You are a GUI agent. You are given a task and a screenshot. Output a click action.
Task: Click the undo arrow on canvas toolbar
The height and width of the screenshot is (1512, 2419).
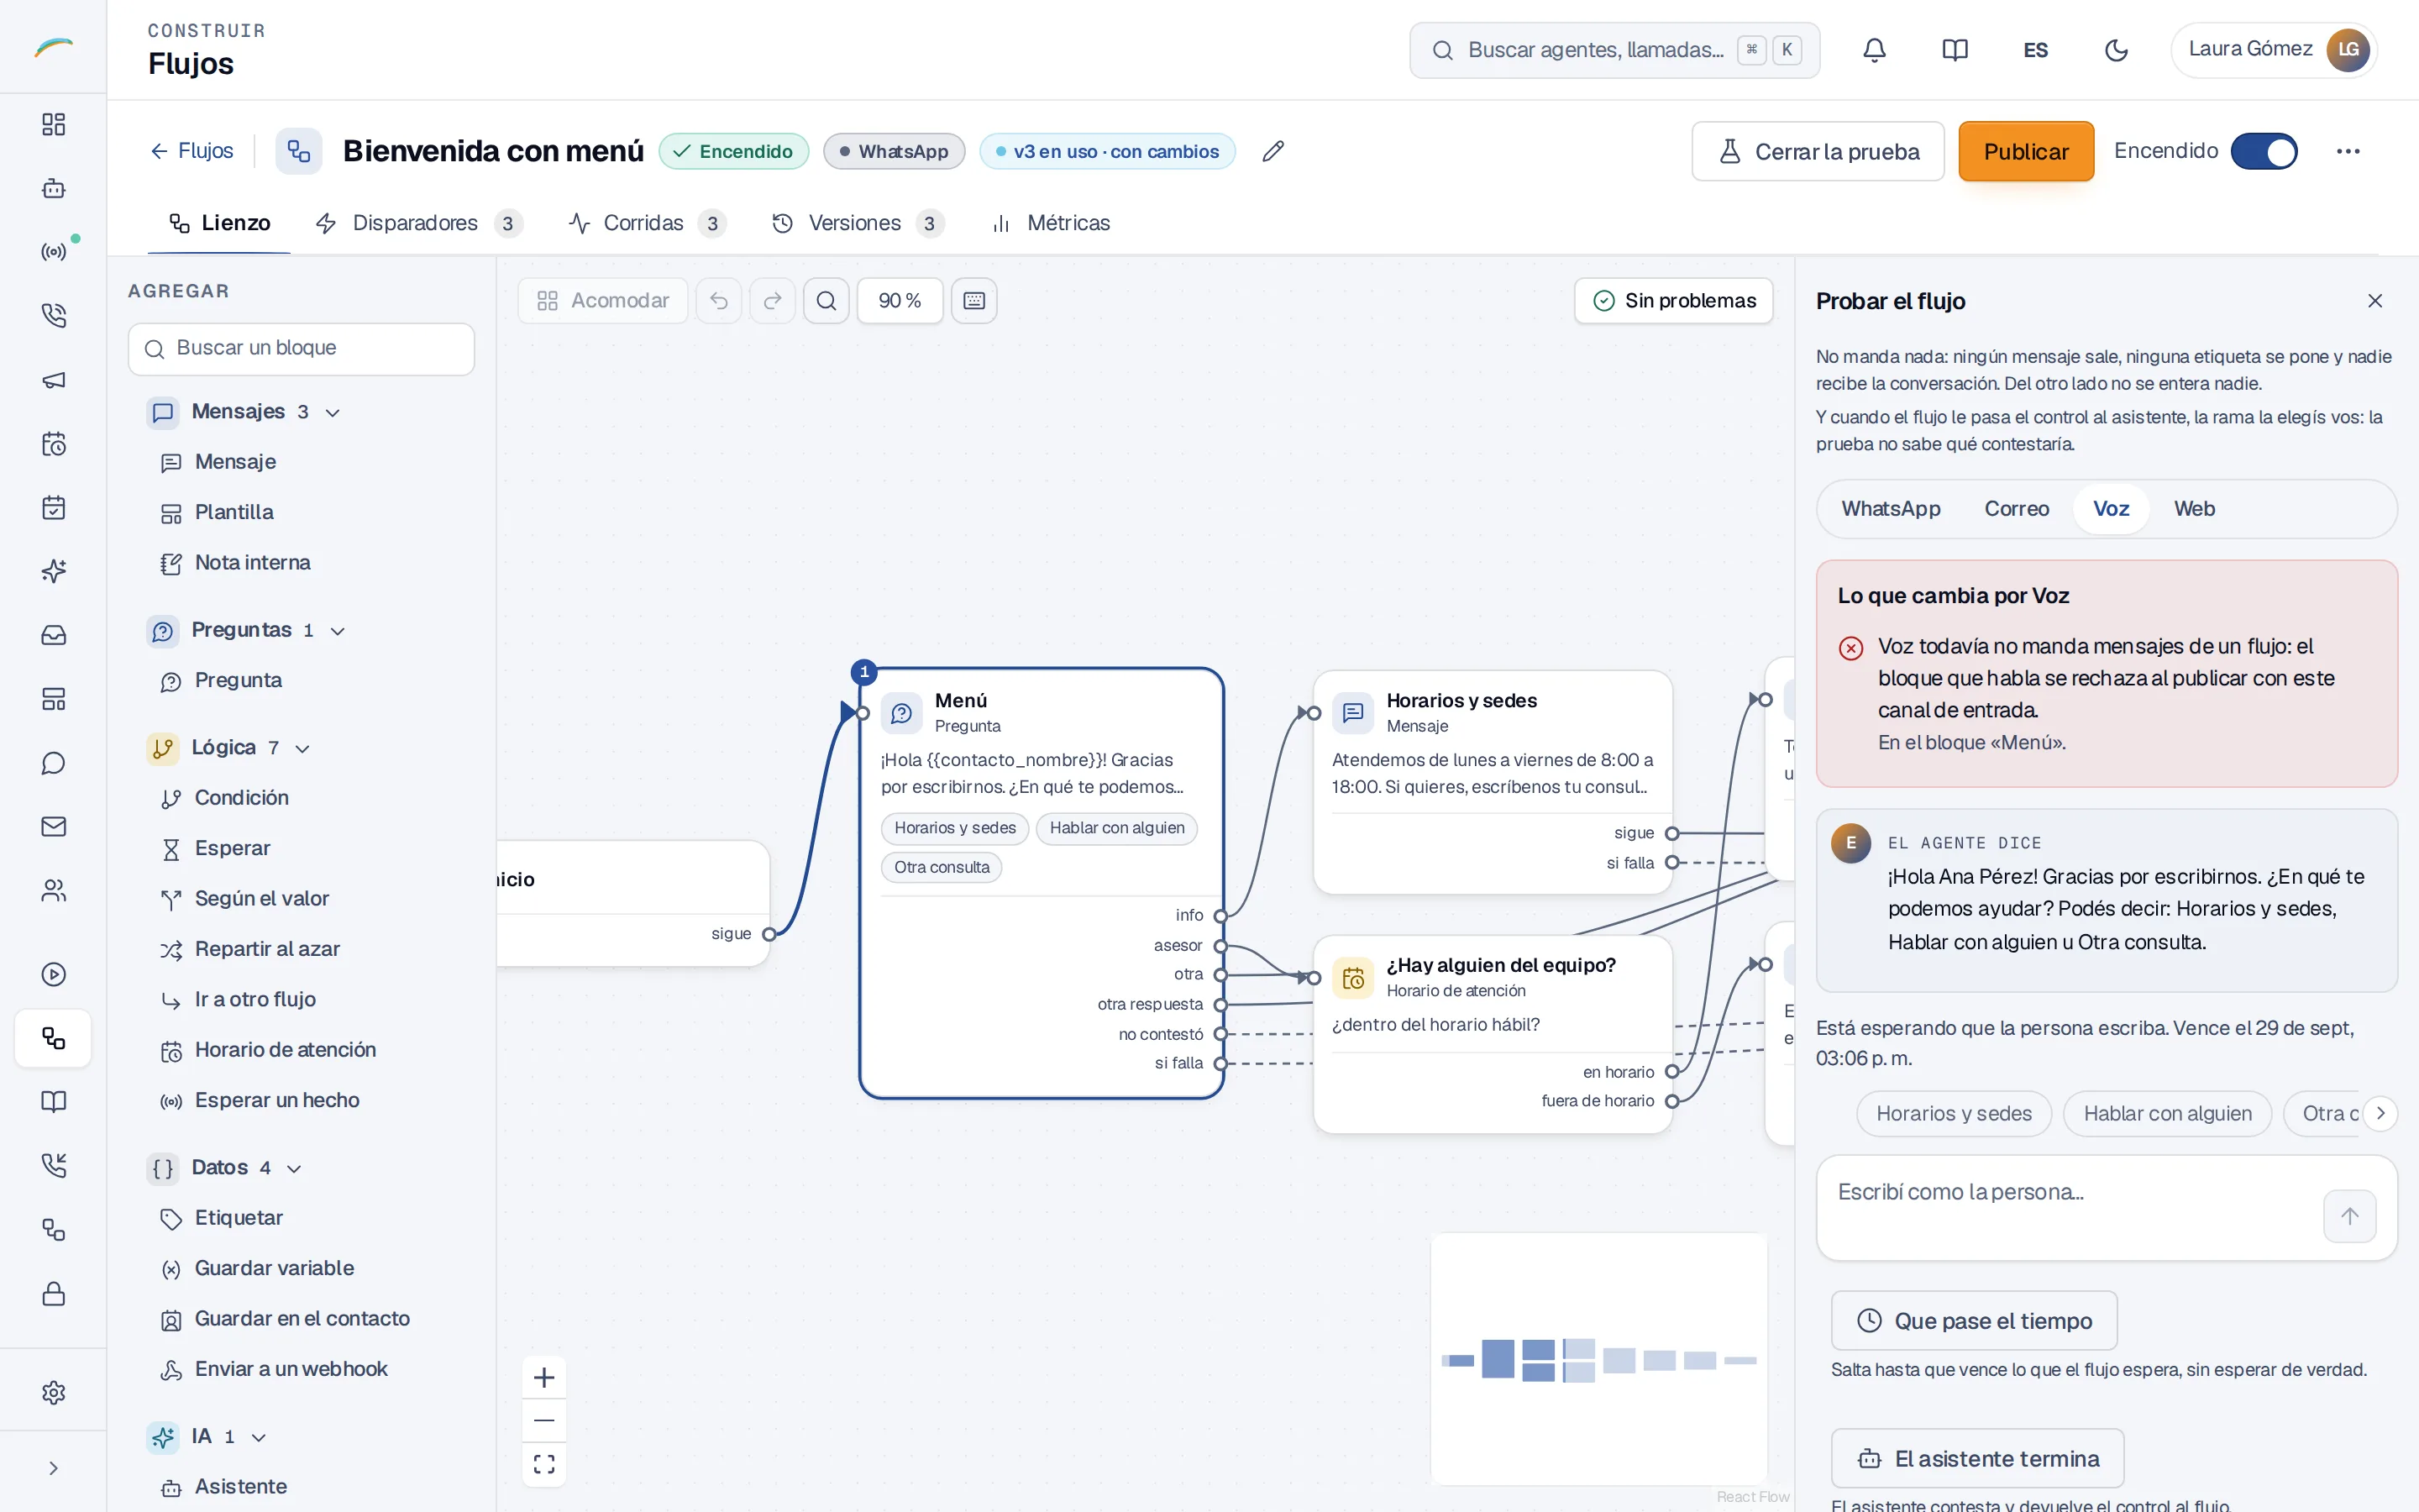pyautogui.click(x=719, y=301)
